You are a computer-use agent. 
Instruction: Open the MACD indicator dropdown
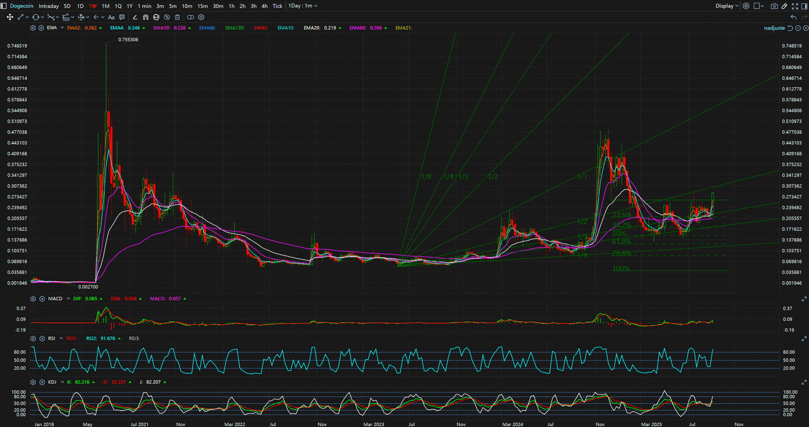pos(68,299)
